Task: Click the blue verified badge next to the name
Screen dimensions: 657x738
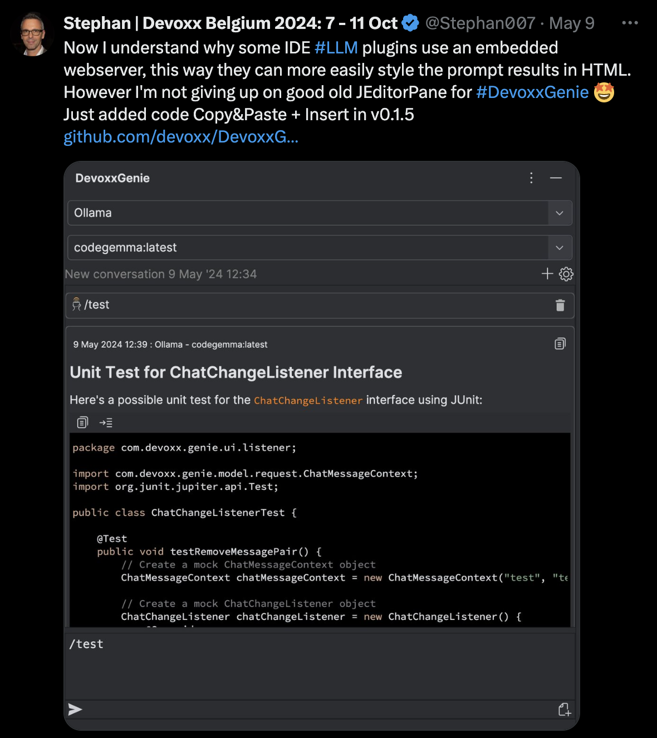Action: (410, 23)
